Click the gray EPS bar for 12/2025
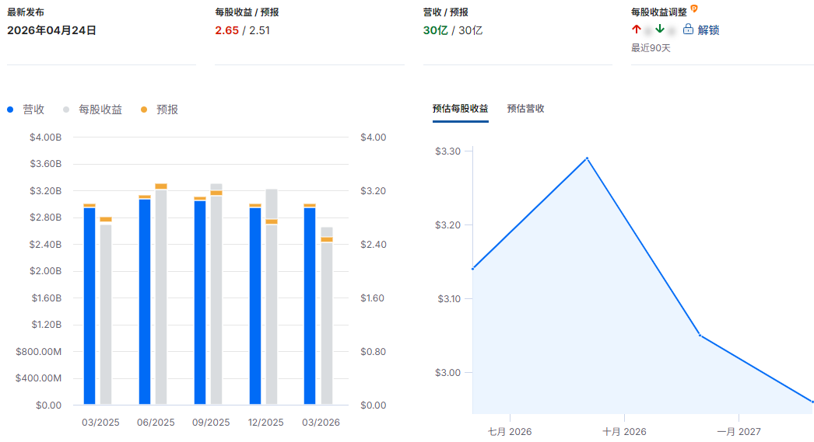The image size is (814, 442). (x=272, y=297)
